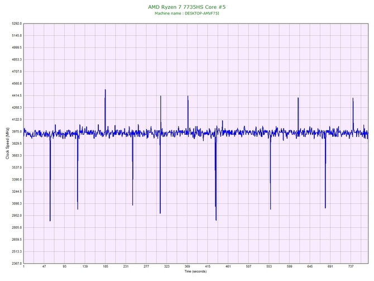Click the 645 tick on the time axis
This screenshot has height=281, width=374.
310,266
